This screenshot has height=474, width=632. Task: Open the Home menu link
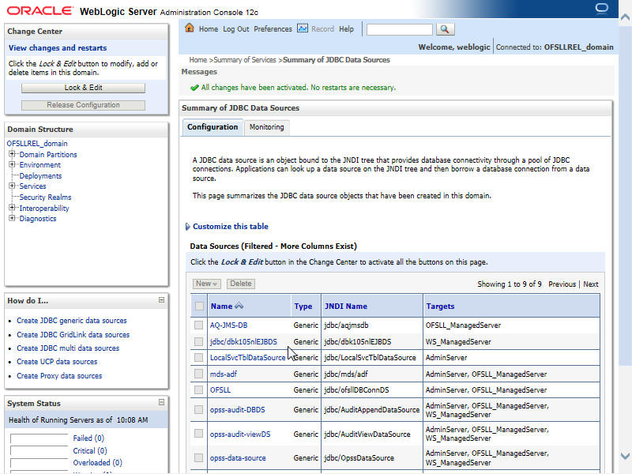pyautogui.click(x=209, y=29)
